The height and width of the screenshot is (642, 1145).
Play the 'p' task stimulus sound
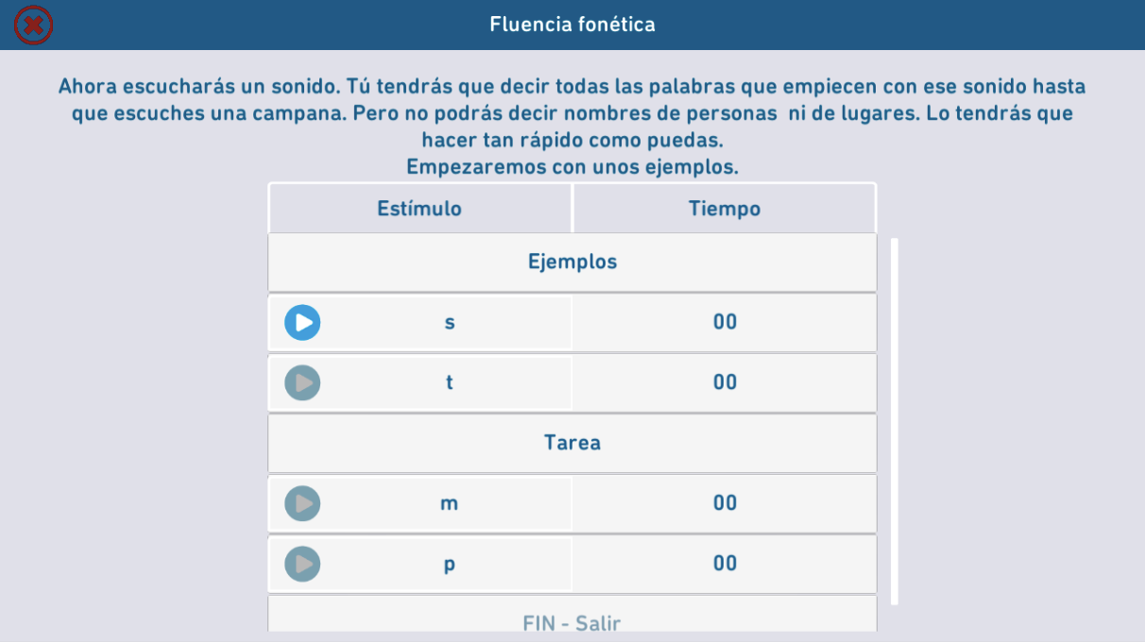point(302,565)
